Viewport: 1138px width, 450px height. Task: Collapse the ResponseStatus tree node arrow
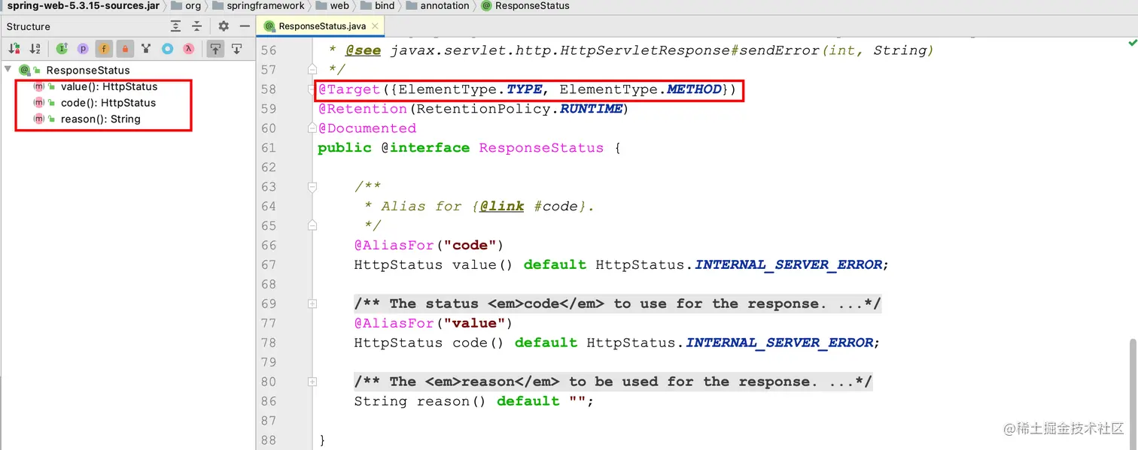coord(8,70)
